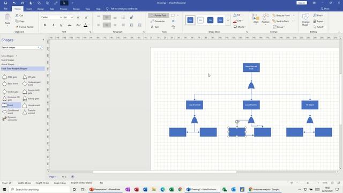Increase the font size

[78, 17]
